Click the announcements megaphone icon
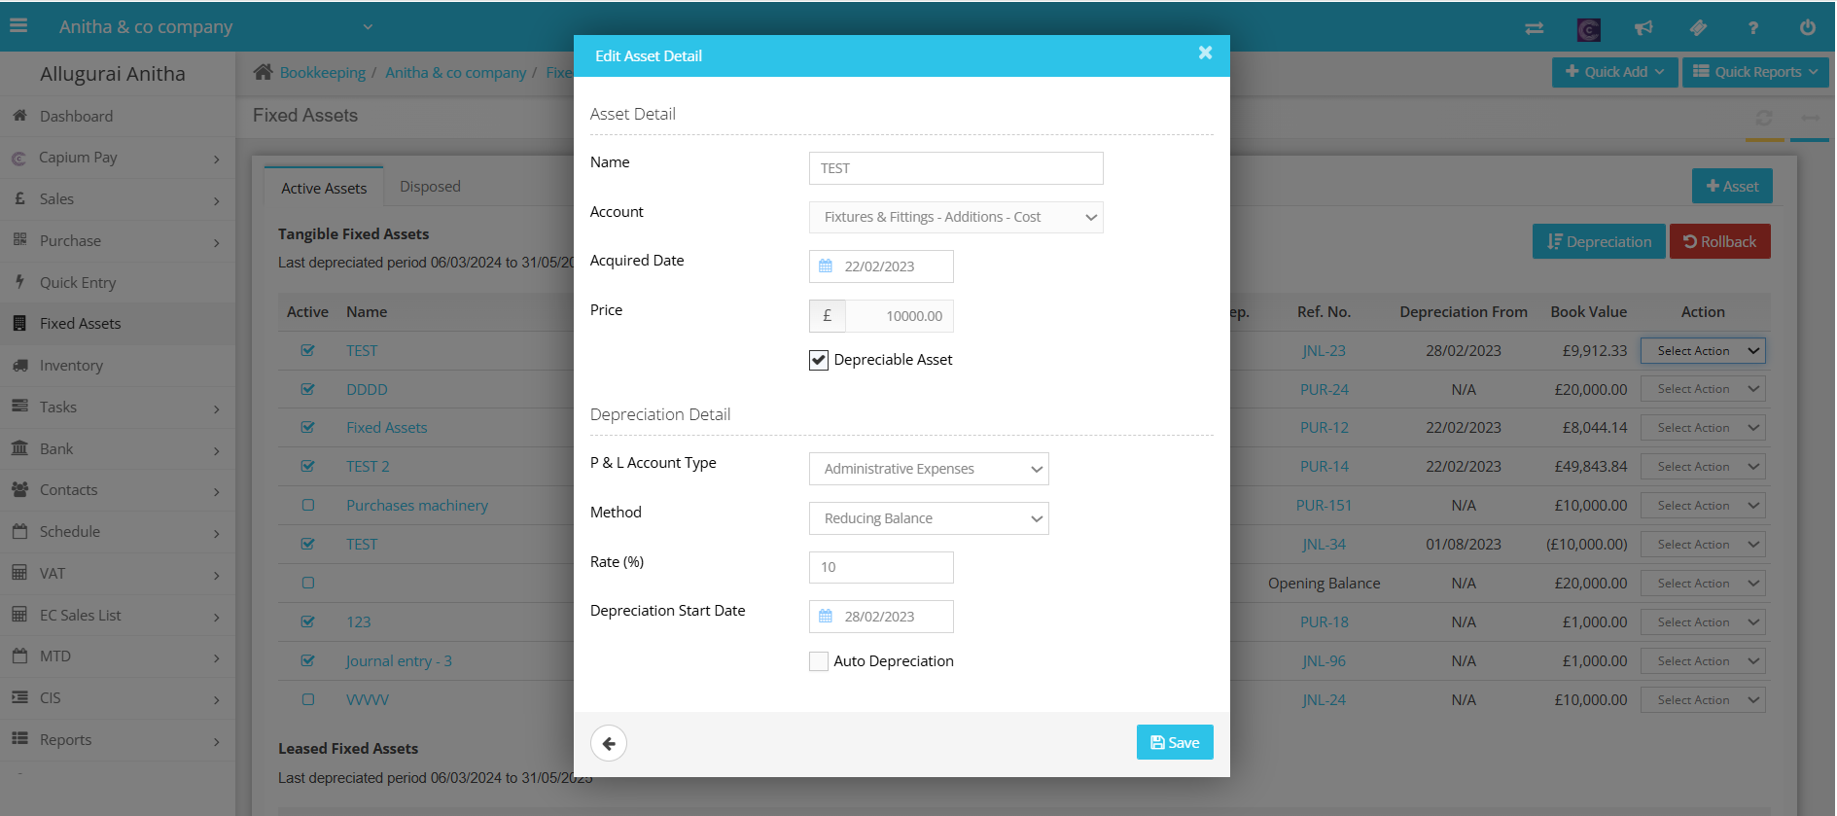Viewport: 1837px width, 816px height. coord(1643,28)
